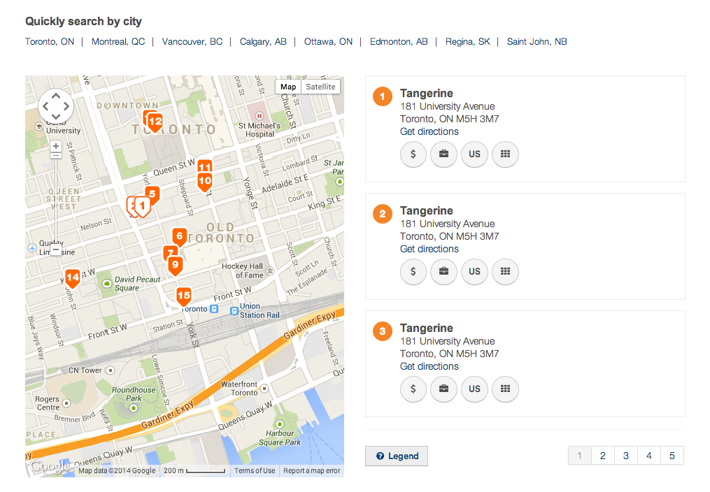Search by Saint John, NB
Image resolution: width=710 pixels, height=492 pixels.
click(537, 42)
